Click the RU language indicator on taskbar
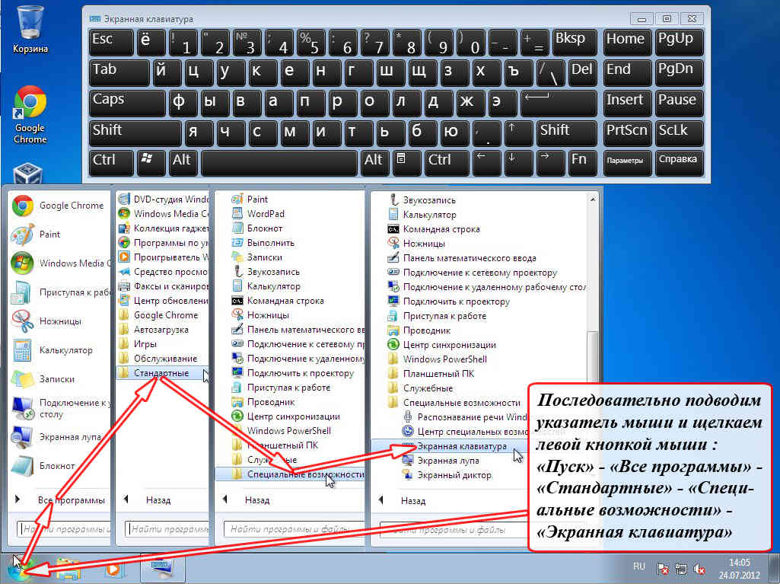 pyautogui.click(x=639, y=566)
